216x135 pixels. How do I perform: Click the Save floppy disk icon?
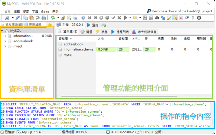click(x=145, y=18)
